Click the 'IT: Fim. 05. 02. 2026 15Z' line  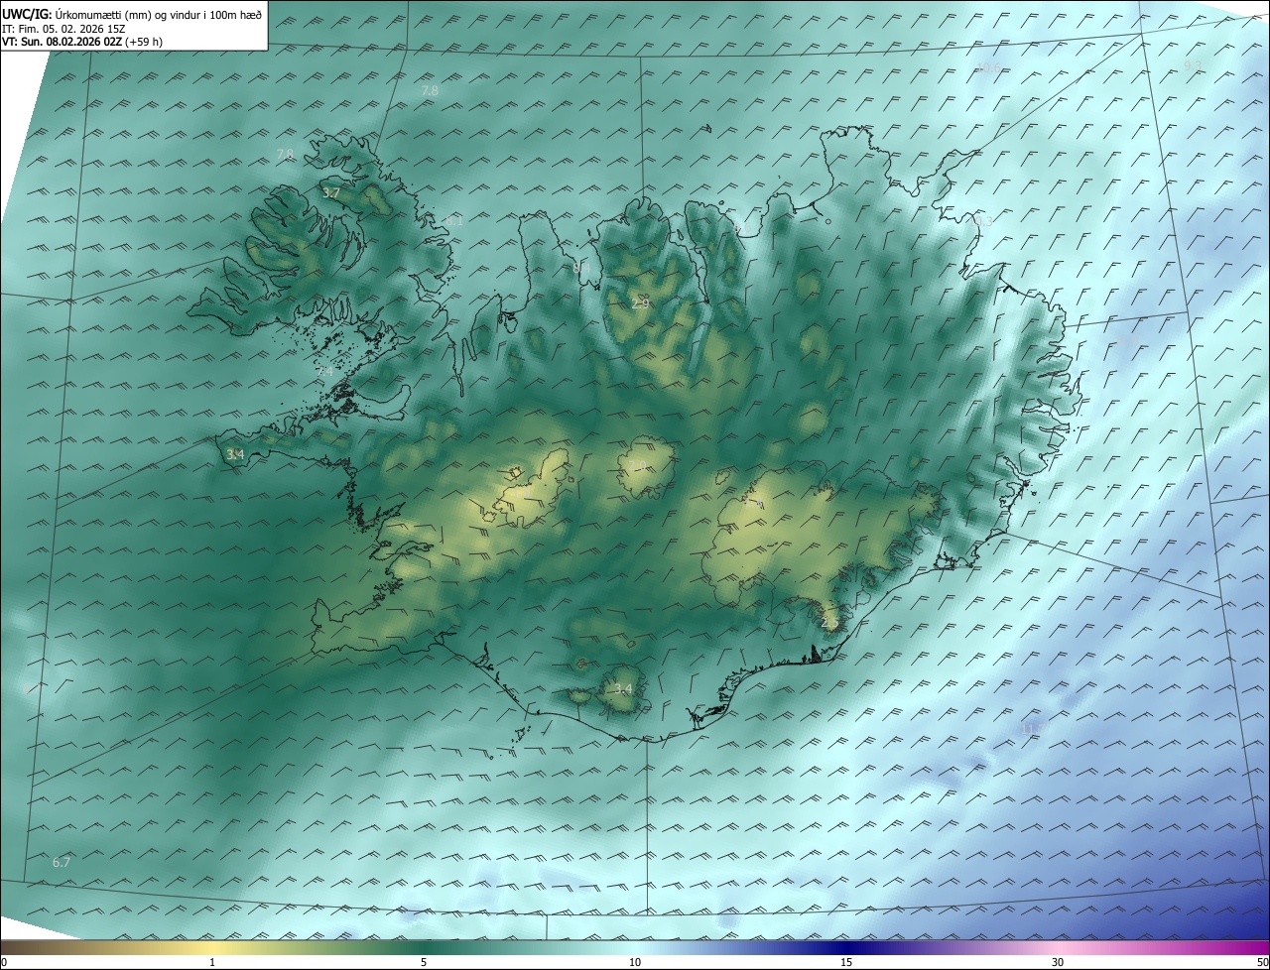click(x=63, y=29)
